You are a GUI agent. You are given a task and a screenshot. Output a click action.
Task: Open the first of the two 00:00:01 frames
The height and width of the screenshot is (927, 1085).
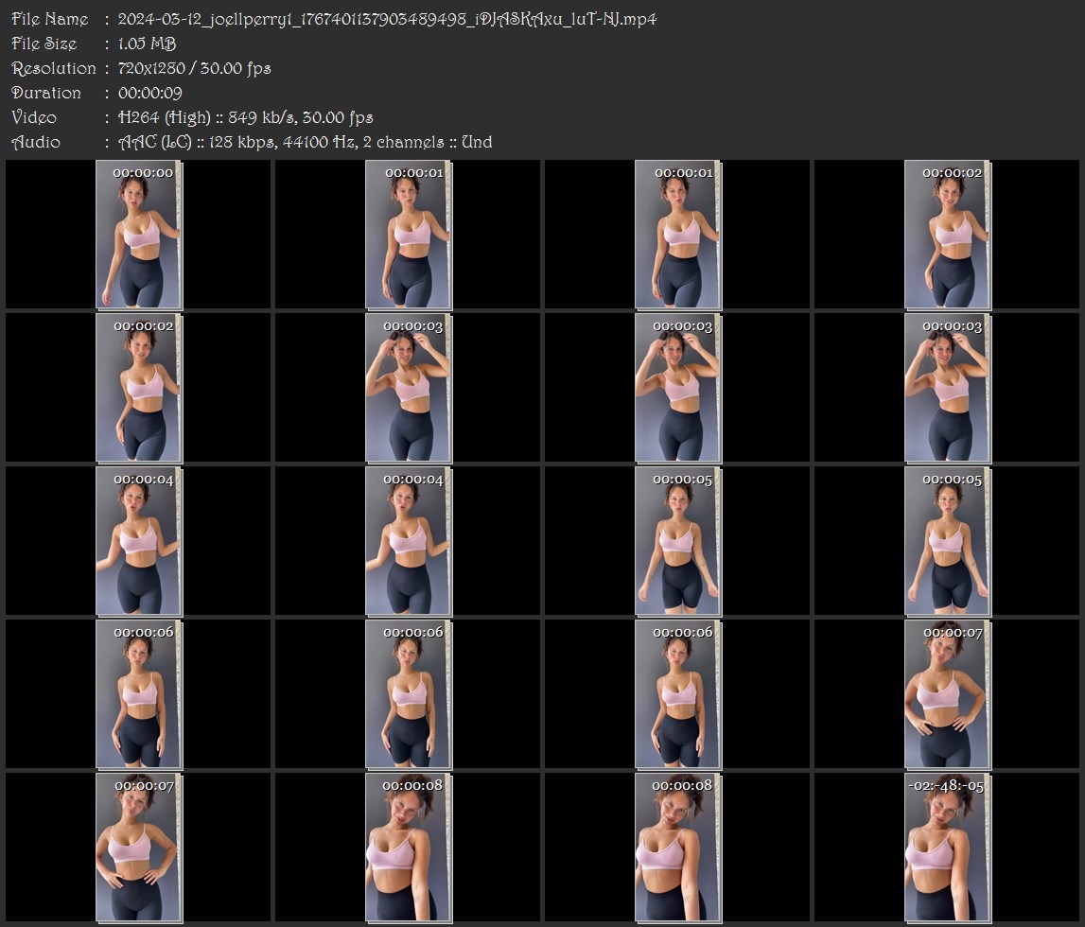[x=409, y=235]
